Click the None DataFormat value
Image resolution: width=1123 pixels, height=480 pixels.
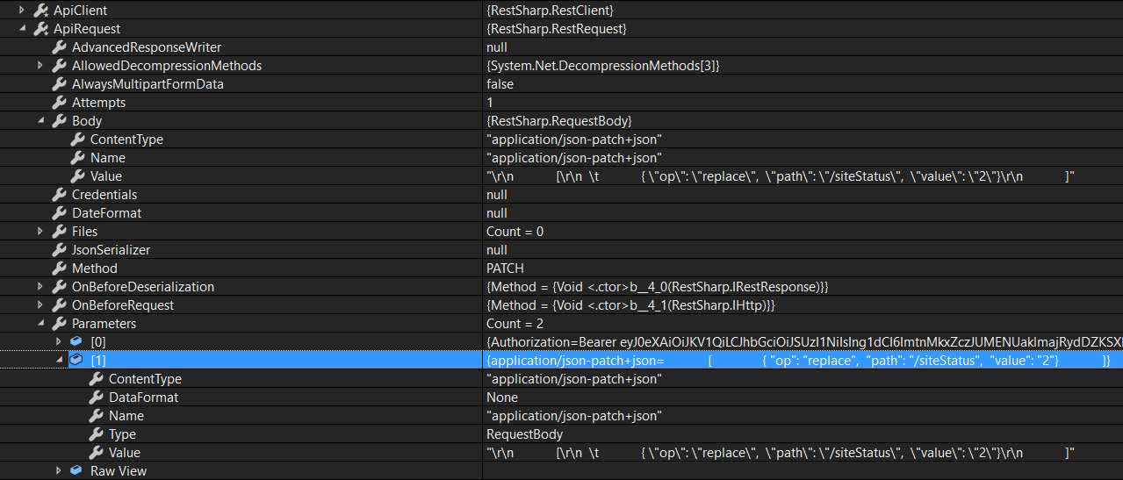(501, 398)
